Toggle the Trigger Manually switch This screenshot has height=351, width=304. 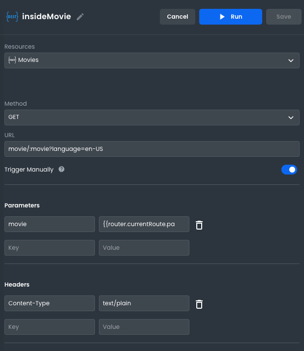pos(289,170)
